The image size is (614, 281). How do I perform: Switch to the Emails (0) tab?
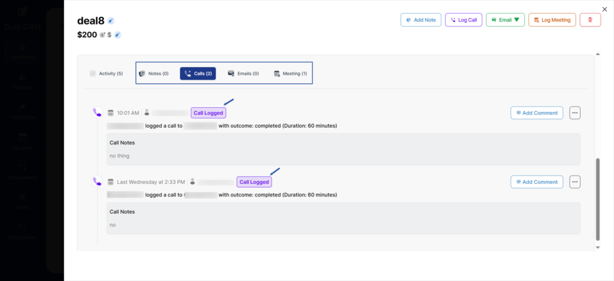click(x=243, y=74)
